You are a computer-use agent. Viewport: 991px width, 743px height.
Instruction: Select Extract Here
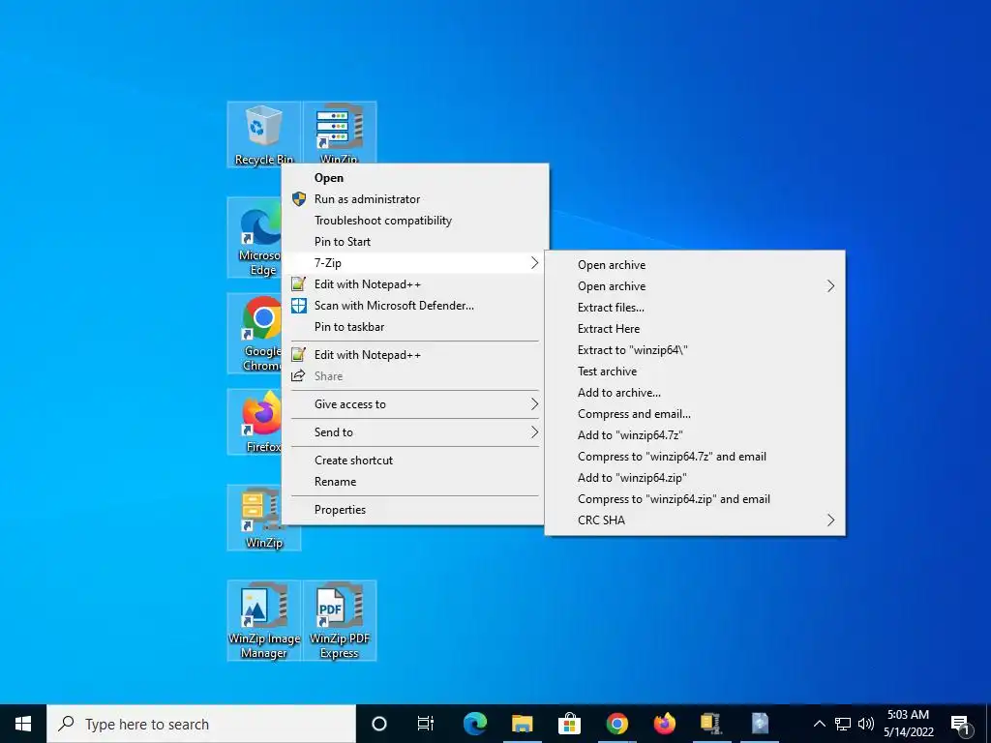[695, 329]
